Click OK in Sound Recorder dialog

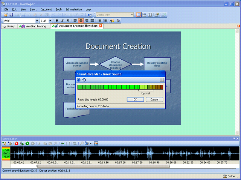[x=135, y=99]
